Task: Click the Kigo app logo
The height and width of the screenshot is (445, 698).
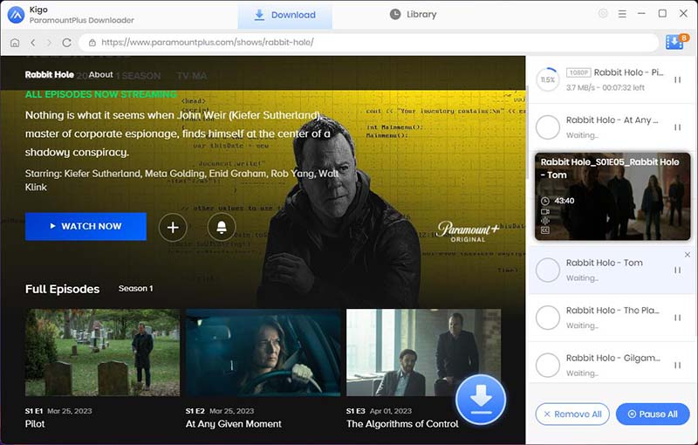Action: pos(16,15)
